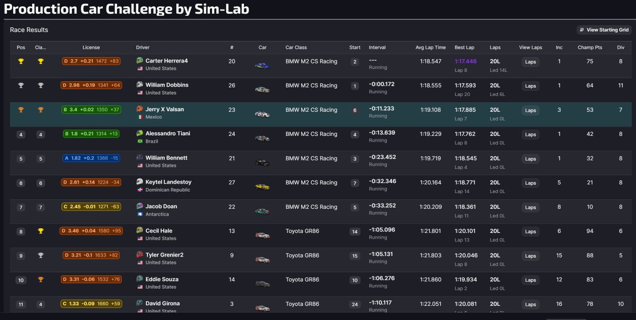Click license badge A 1.82 for William Bennett
The image size is (636, 320).
tap(91, 159)
